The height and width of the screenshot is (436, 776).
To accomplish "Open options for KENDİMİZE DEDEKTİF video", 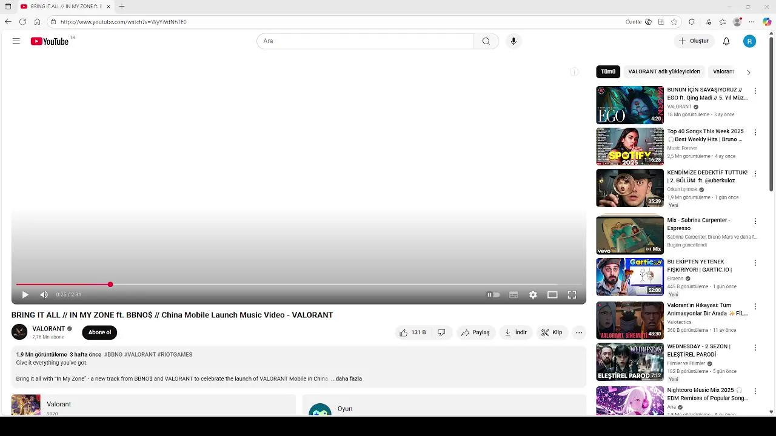I will pos(755,173).
